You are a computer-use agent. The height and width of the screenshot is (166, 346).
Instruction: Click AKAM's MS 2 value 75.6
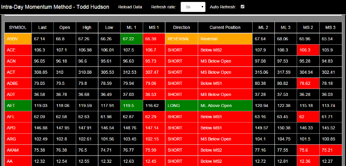(x=308, y=150)
